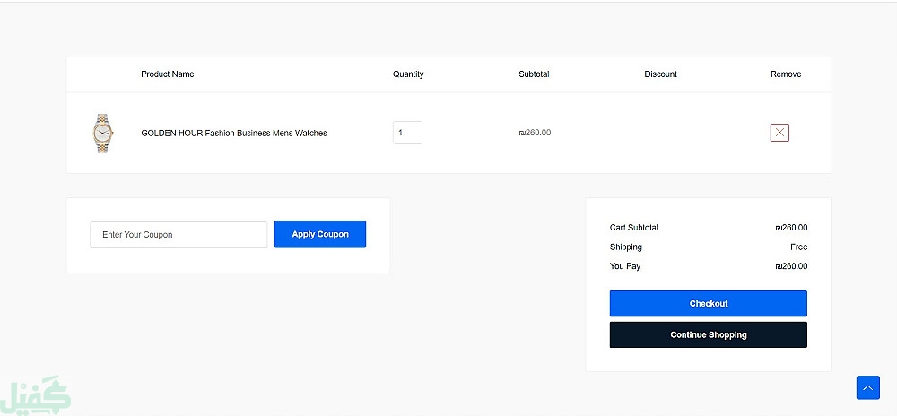Open the GOLDEN HOUR watch thumbnail image
Viewport: 897px width, 416px height.
pyautogui.click(x=102, y=133)
